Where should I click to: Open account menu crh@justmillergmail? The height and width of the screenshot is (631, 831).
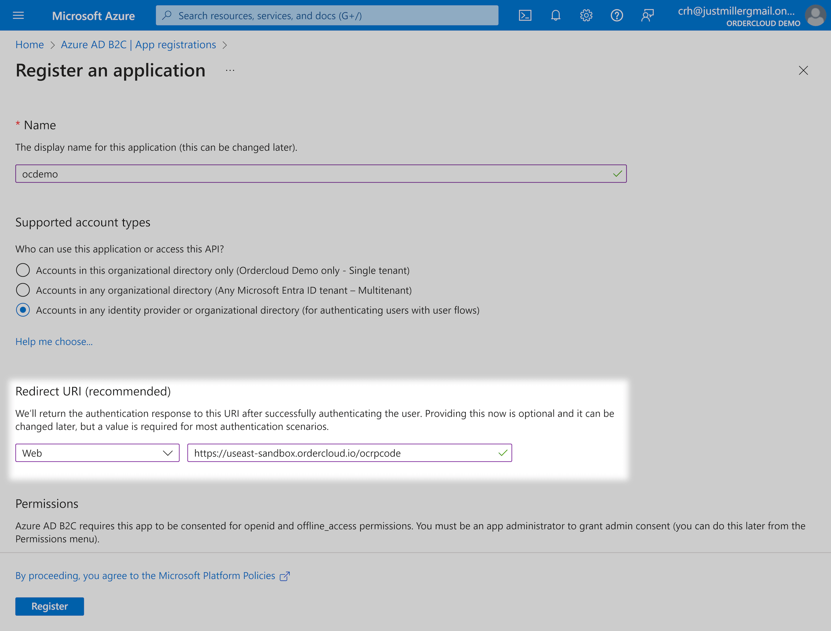(736, 11)
